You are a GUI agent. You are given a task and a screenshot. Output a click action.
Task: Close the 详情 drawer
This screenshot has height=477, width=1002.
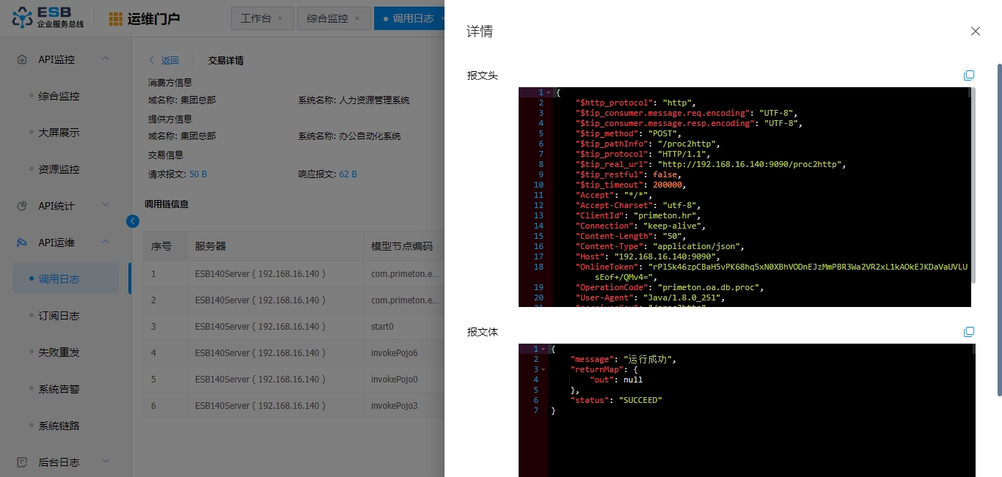pyautogui.click(x=975, y=31)
